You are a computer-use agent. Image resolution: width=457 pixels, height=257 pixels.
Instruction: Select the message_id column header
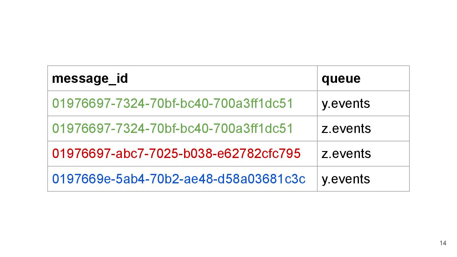(182, 78)
